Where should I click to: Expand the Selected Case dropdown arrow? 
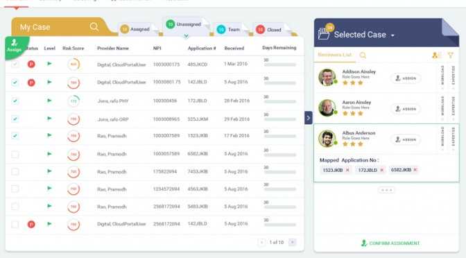pos(392,35)
